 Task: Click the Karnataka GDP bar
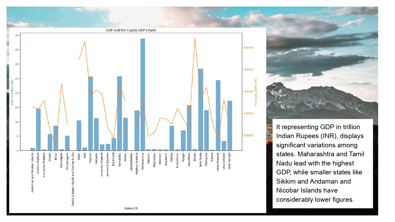[120, 113]
